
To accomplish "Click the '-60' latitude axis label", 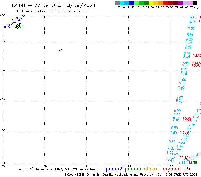I will (2, 163).
